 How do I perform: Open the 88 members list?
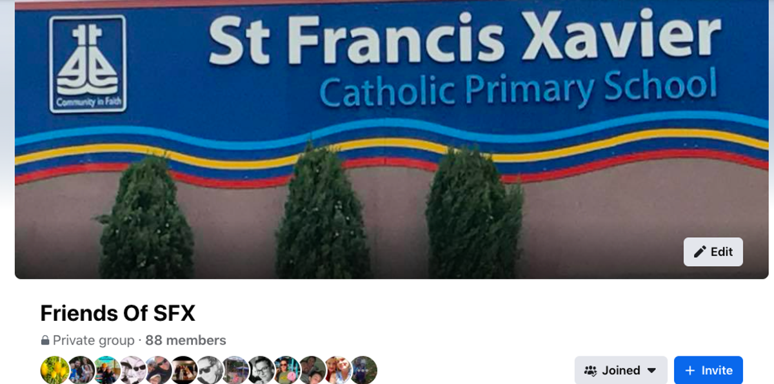186,340
